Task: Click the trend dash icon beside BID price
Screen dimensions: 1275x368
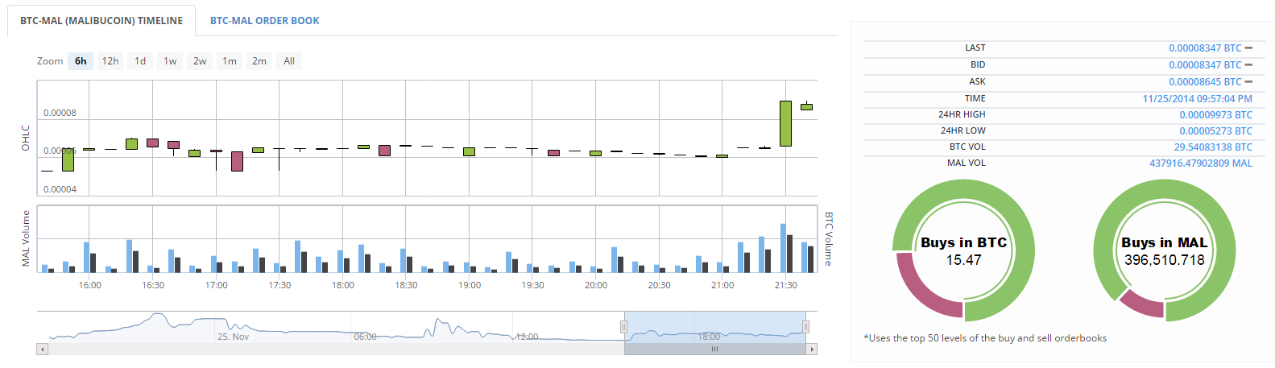Action: click(x=1248, y=65)
